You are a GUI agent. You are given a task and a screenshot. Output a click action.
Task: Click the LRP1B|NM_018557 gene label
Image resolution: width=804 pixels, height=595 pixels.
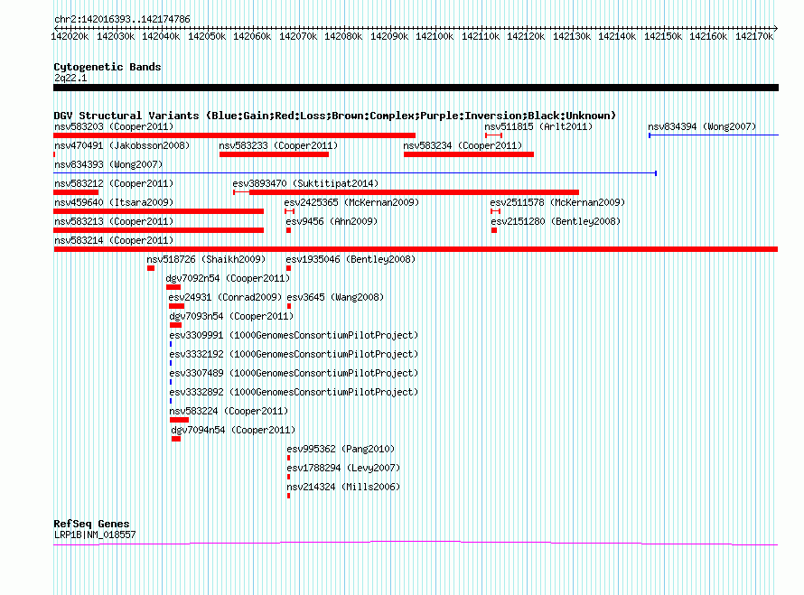tap(95, 535)
